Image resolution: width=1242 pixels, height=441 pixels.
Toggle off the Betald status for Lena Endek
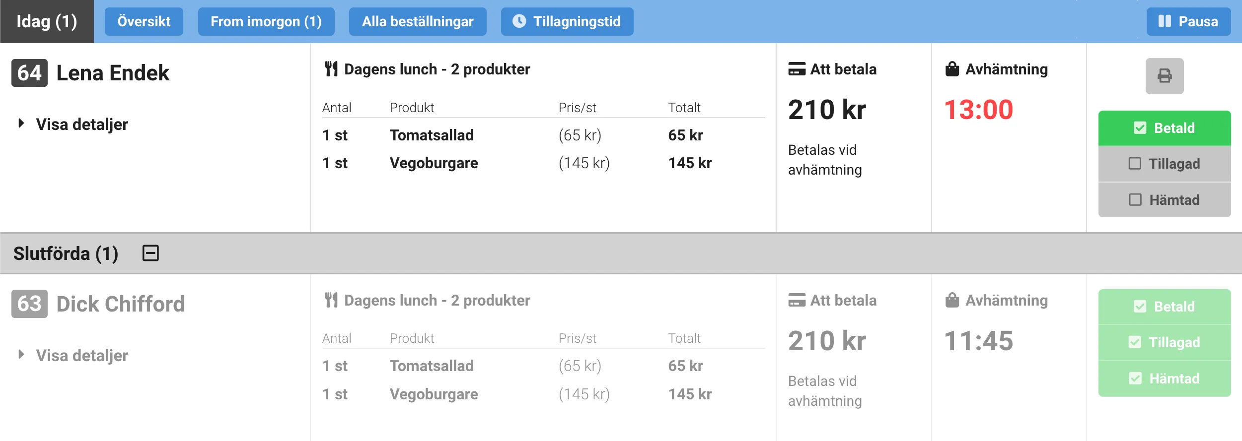(x=1165, y=127)
